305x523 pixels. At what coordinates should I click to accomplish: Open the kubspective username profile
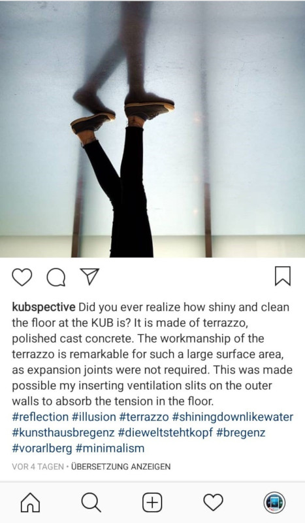44,307
